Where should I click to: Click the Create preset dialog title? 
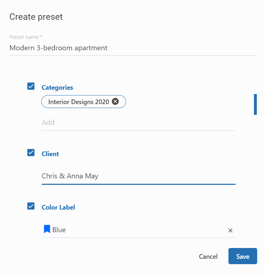(36, 17)
